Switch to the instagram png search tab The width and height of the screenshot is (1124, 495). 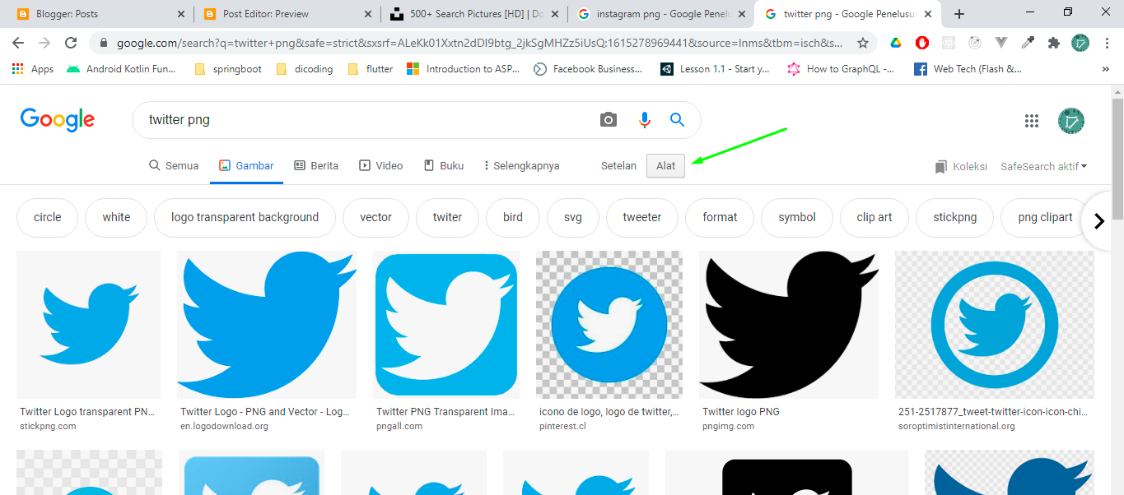[x=662, y=14]
